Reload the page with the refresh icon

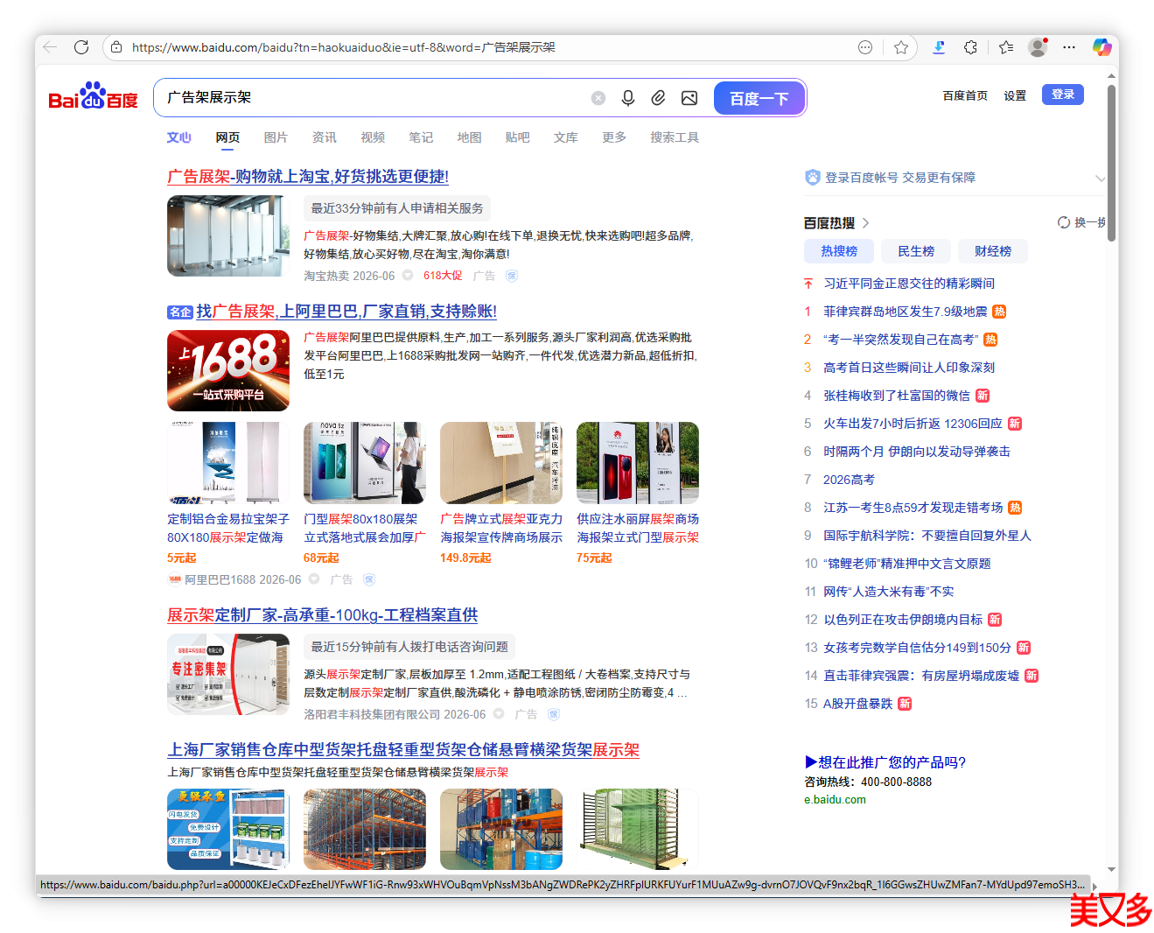(x=81, y=47)
